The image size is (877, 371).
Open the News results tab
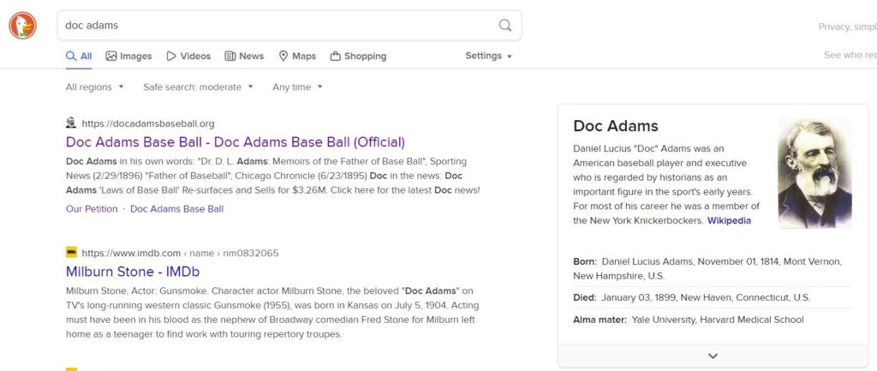tap(244, 56)
